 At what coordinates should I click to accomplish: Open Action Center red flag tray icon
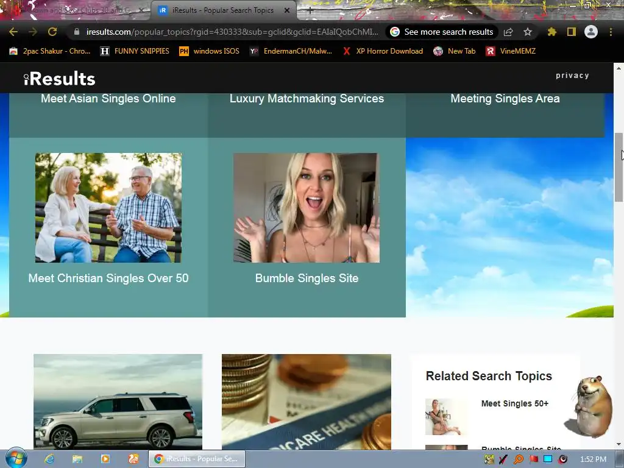tap(533, 459)
